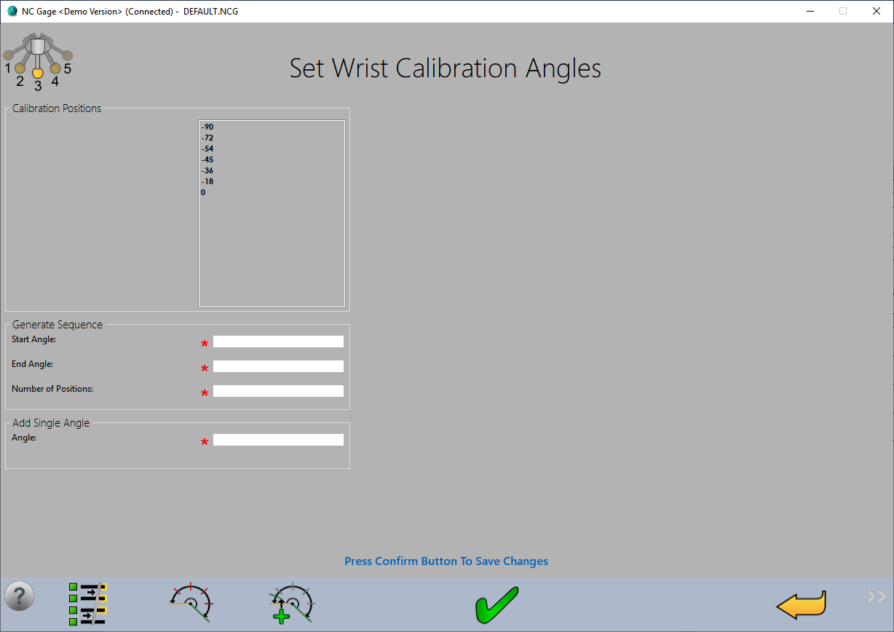Focus the End Angle text box
This screenshot has width=894, height=632.
[x=277, y=366]
